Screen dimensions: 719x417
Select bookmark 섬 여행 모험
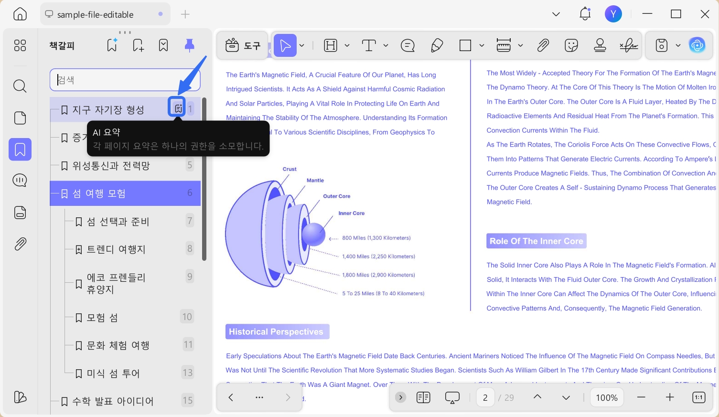tap(125, 193)
